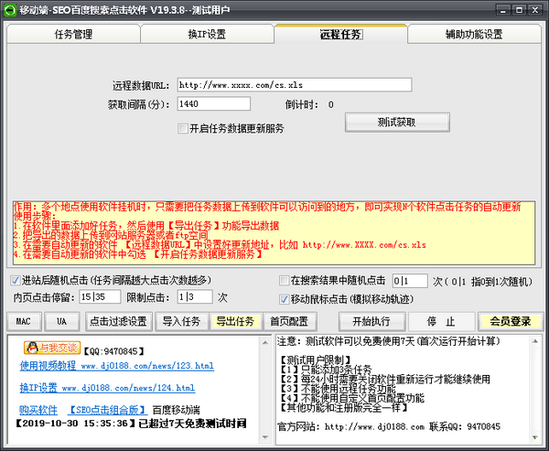Click the 倒计时 value 0
549x451 pixels.
[331, 104]
